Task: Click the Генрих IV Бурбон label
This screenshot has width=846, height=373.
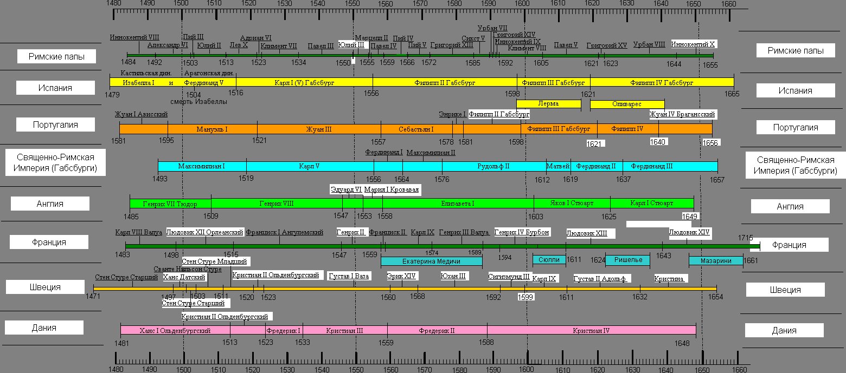Action: coord(522,232)
